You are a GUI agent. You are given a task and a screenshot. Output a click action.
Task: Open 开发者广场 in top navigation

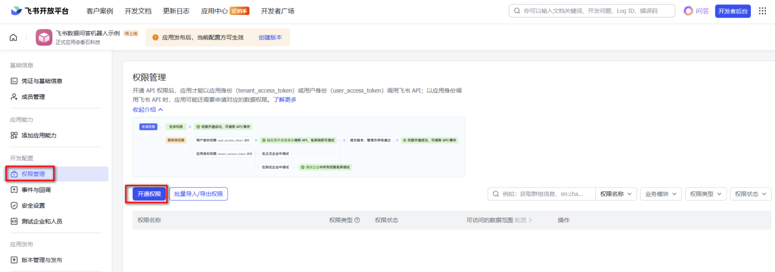coord(278,11)
